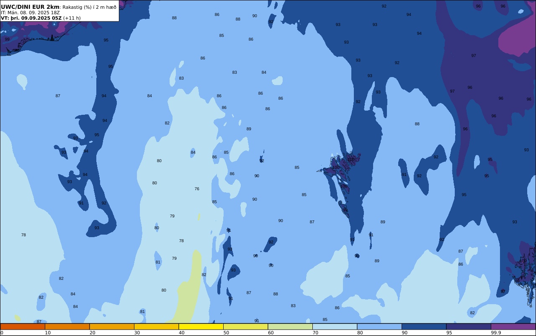
Task: Click the light green 60–70 legend swatch
Action: pos(290,326)
